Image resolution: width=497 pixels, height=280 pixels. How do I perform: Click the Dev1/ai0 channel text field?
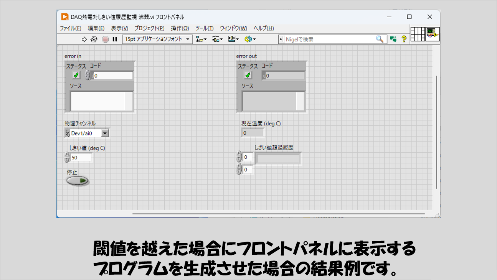click(86, 133)
